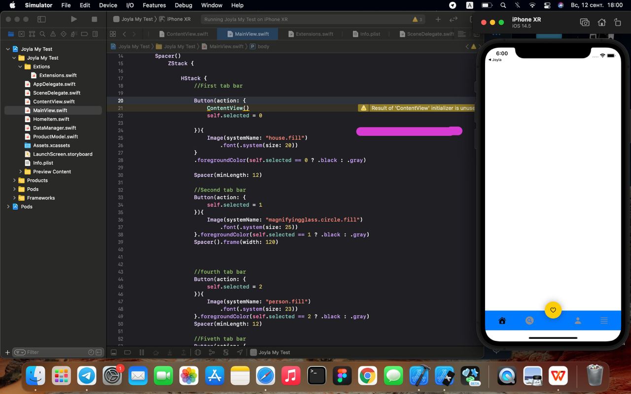Viewport: 631px width, 394px height.
Task: Expand the Pods project at the bottom
Action: [8, 207]
